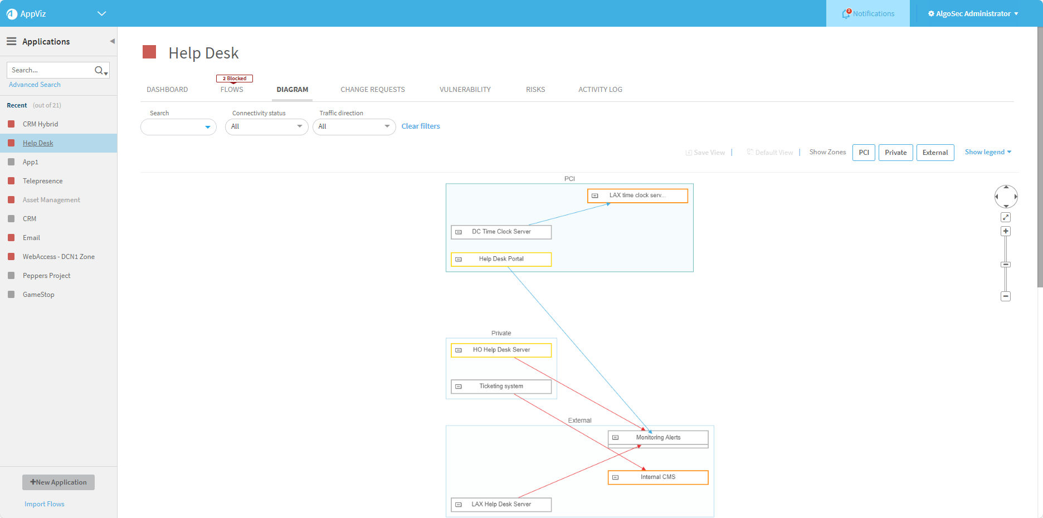
Task: Expand the Show legend dropdown
Action: 988,152
